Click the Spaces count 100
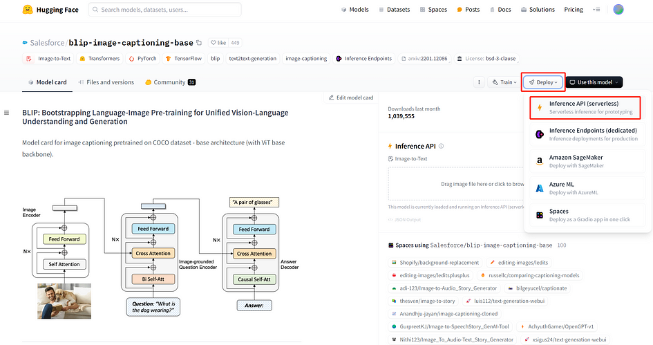Screen dimensions: 653x345 click(x=561, y=245)
